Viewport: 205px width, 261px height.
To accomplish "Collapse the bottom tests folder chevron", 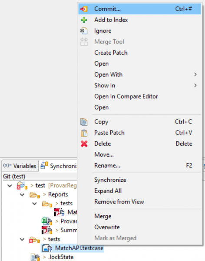I will pyautogui.click(x=22, y=239).
